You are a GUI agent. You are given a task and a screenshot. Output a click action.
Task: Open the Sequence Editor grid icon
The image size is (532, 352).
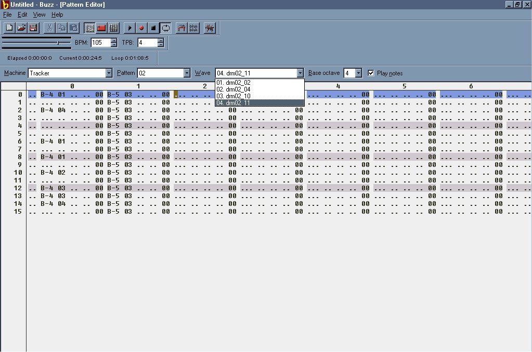[x=113, y=28]
